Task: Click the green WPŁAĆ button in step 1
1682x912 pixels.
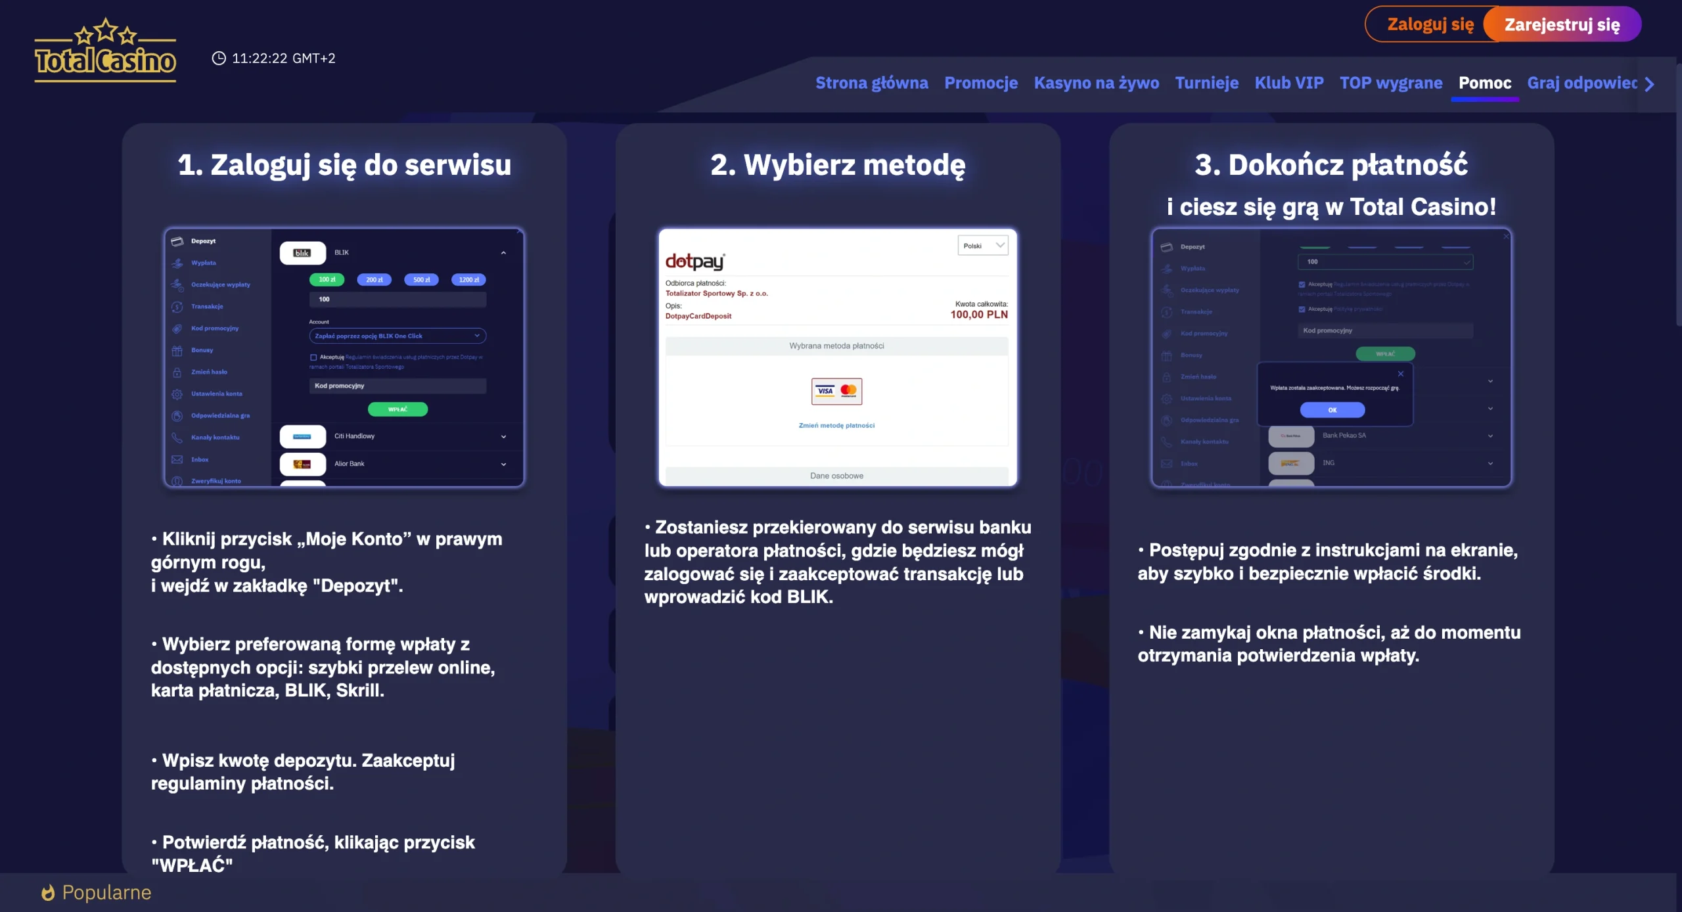Action: [x=398, y=409]
